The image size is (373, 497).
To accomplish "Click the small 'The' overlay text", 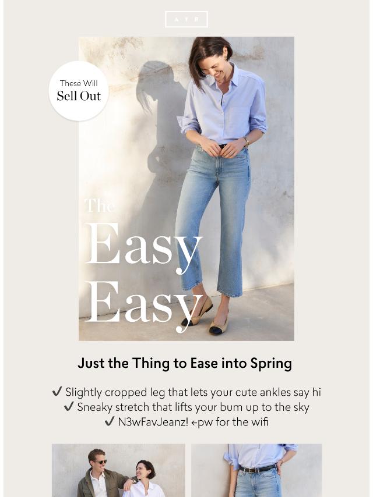I will (99, 206).
